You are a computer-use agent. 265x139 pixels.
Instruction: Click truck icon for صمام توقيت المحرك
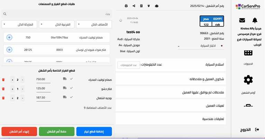65,79
